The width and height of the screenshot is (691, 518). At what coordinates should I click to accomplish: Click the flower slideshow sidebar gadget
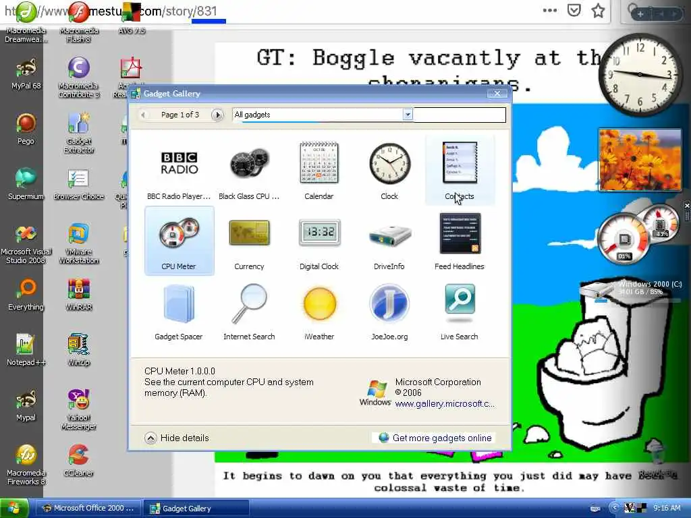640,159
